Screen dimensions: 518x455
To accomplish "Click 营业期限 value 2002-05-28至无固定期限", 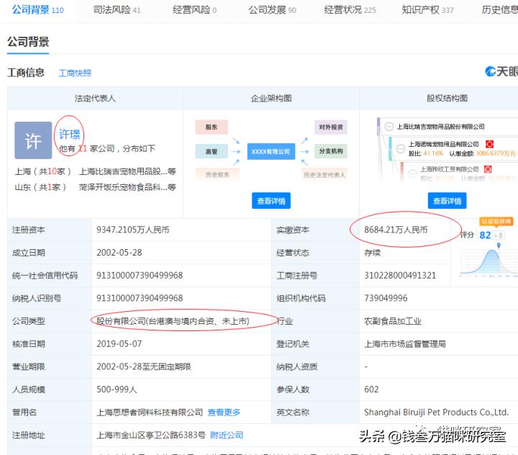I will (x=144, y=366).
